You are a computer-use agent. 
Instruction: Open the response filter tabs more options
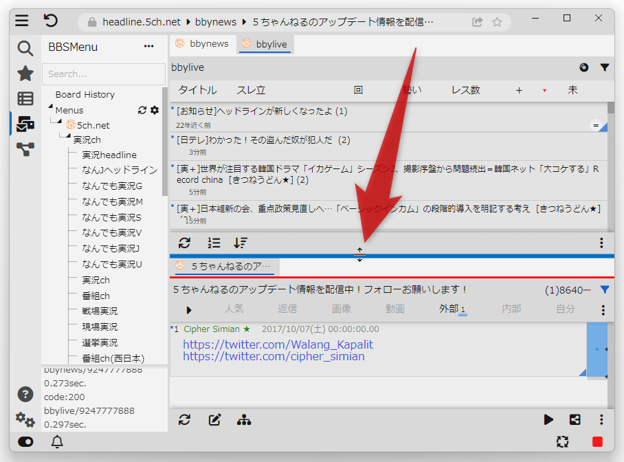coord(603,310)
